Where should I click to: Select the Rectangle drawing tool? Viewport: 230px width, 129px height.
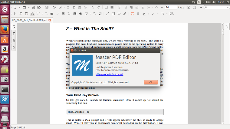pos(113,14)
